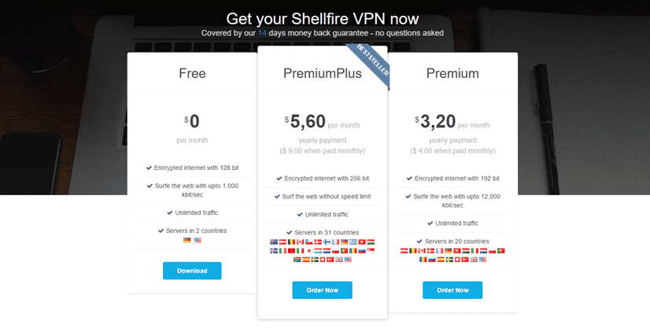The height and width of the screenshot is (329, 650).
Task: Click checkmark beside "Surf the web without speed limit"
Action: tap(277, 196)
